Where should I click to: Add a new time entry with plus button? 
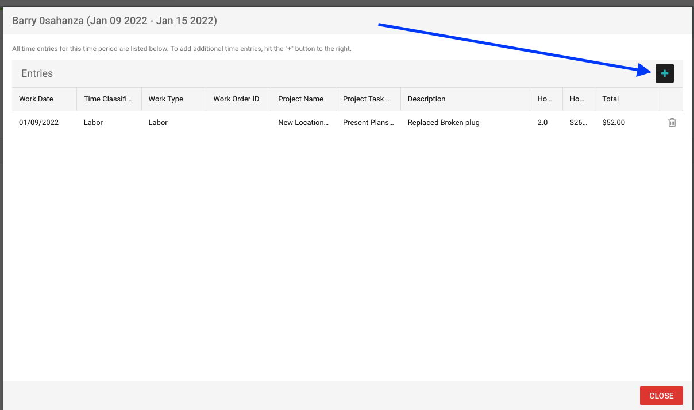pos(664,73)
